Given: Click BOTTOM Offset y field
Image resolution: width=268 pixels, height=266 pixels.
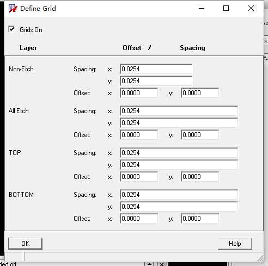Looking at the screenshot, I should 200,219.
